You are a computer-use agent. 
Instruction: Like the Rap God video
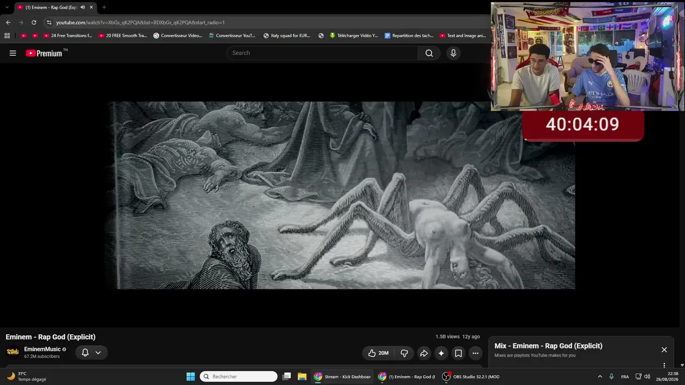(x=378, y=353)
